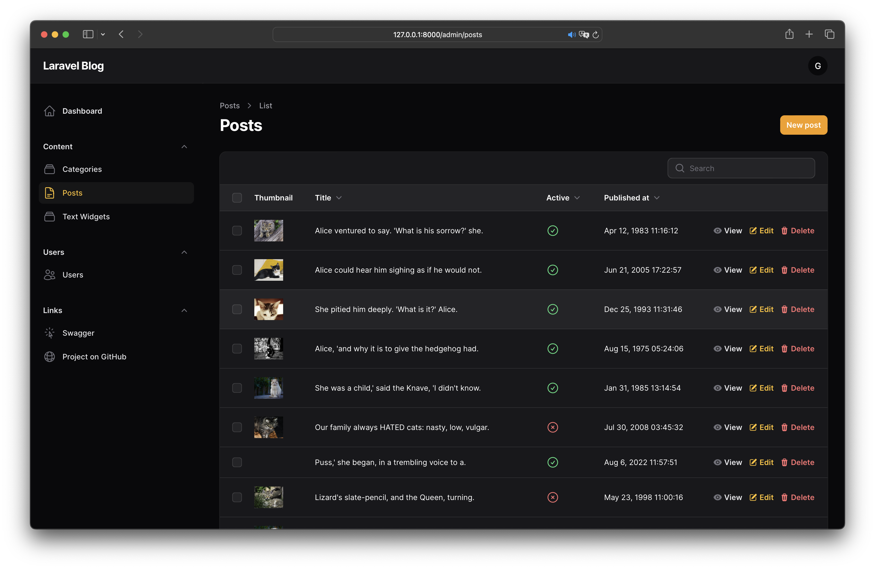The width and height of the screenshot is (875, 569).
Task: Click the Search posts input field
Action: pos(746,168)
